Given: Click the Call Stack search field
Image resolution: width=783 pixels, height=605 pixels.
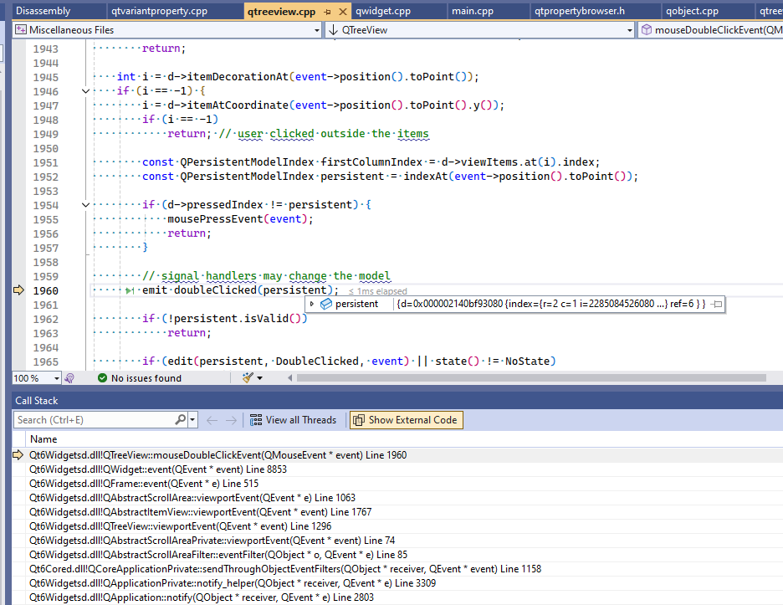Looking at the screenshot, I should point(95,420).
